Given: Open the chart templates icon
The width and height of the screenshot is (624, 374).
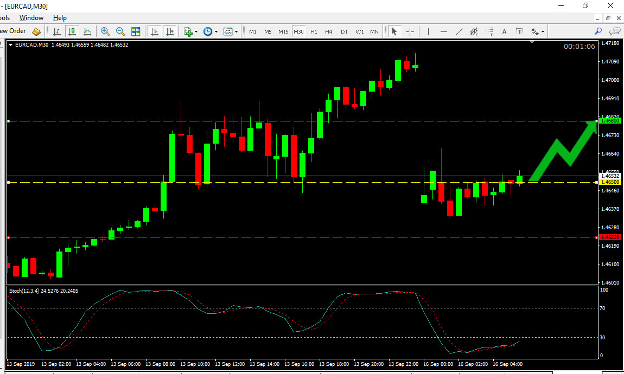Looking at the screenshot, I should coord(228,31).
